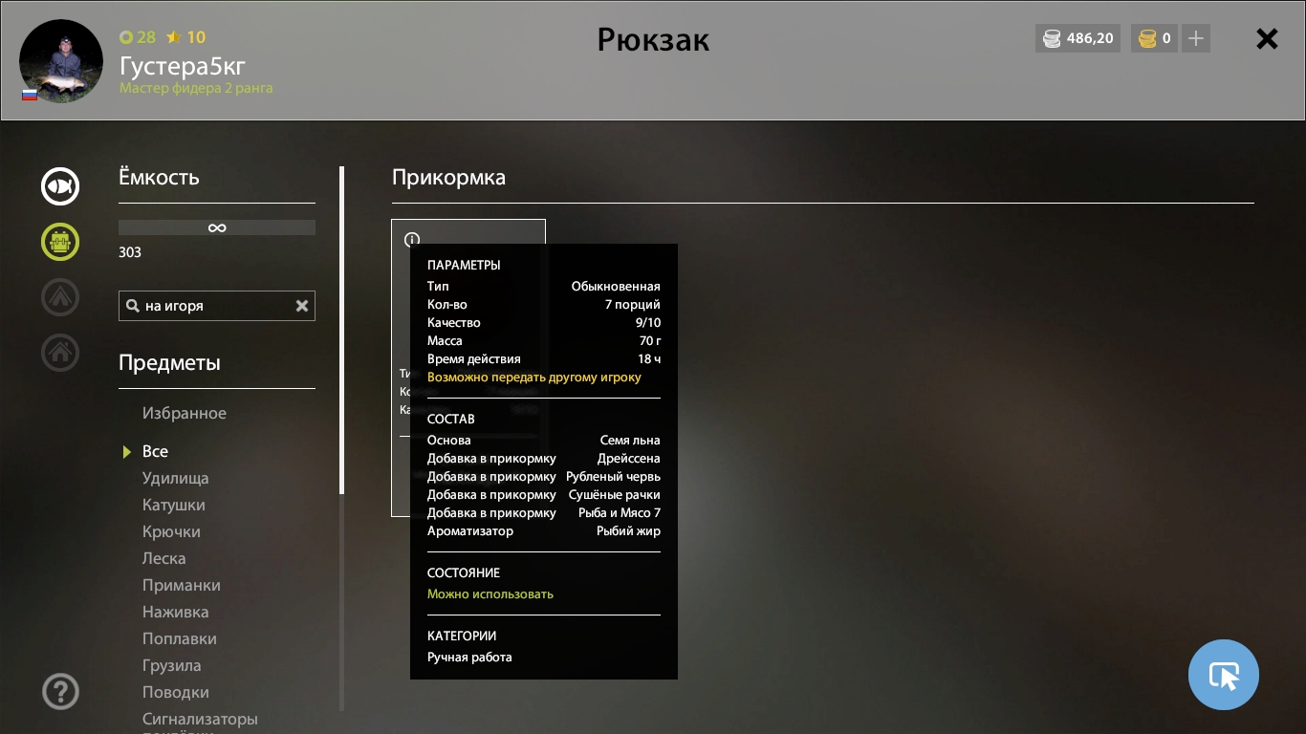Click the search magnifier icon

pyautogui.click(x=132, y=306)
